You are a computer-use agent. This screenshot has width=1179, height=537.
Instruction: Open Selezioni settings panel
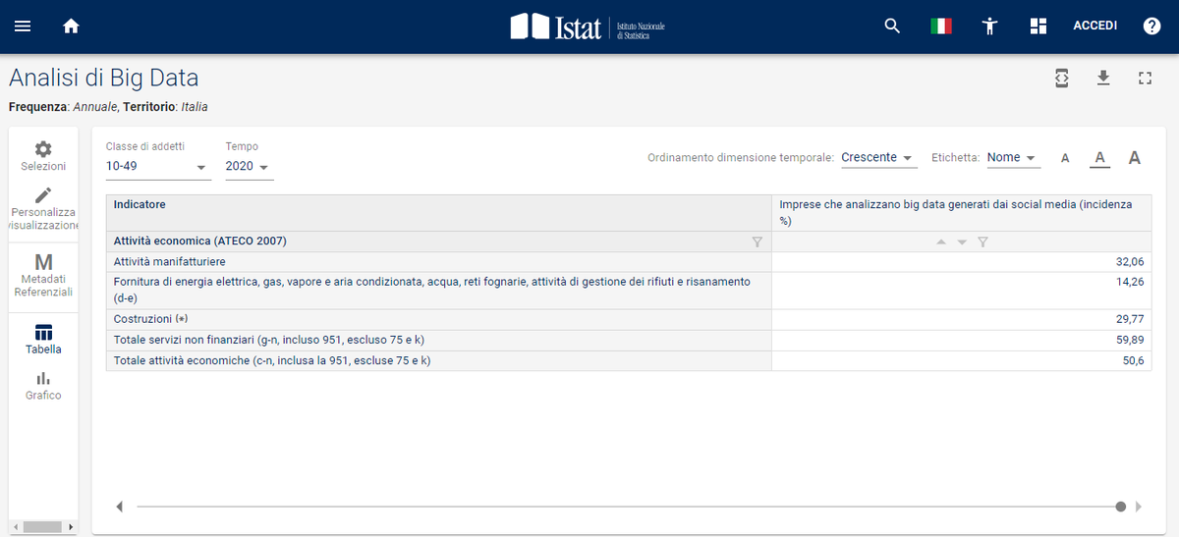click(x=43, y=156)
